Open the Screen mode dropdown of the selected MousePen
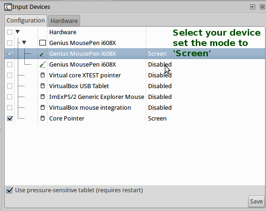266x211 pixels. coord(157,53)
